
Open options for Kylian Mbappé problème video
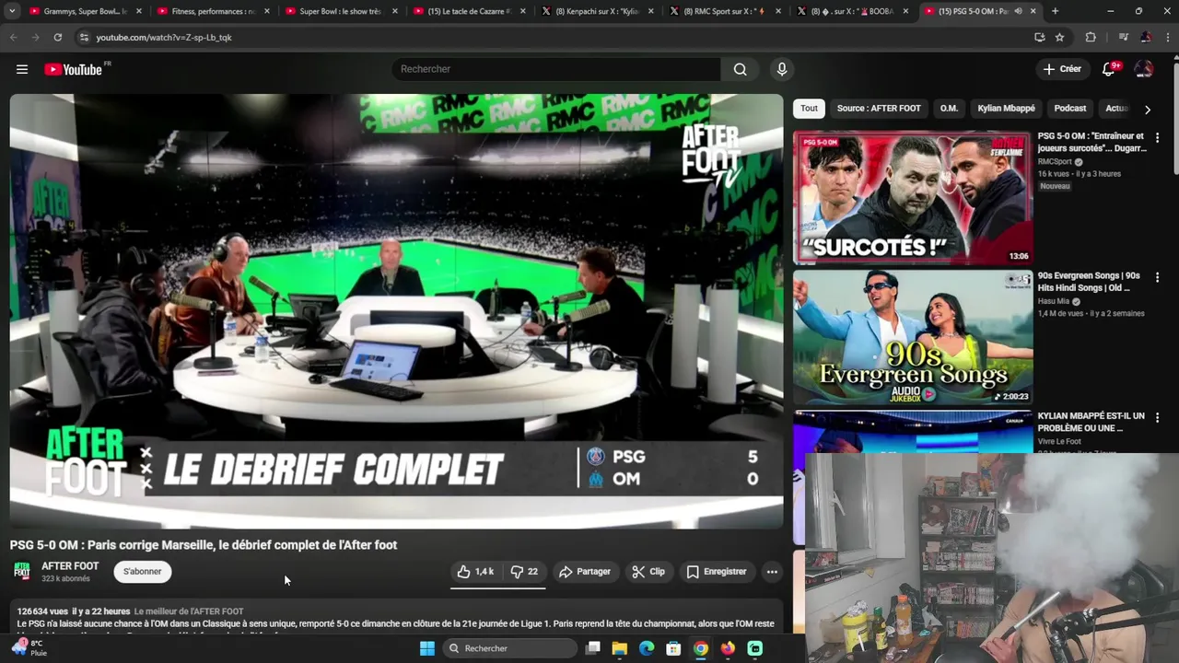[x=1157, y=418]
